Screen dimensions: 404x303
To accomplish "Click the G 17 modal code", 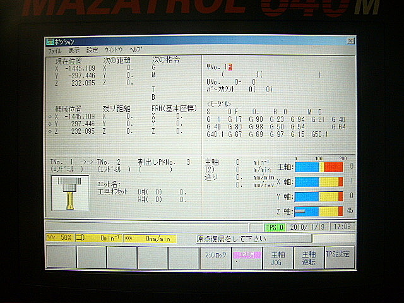I will pyautogui.click(x=235, y=119).
